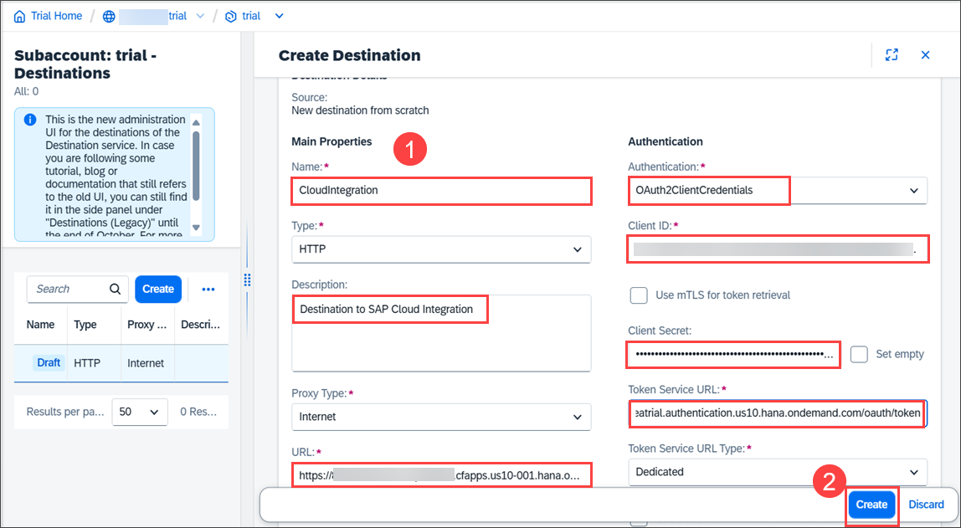Open Results per page dropdown showing 50
The width and height of the screenshot is (961, 528).
point(140,412)
